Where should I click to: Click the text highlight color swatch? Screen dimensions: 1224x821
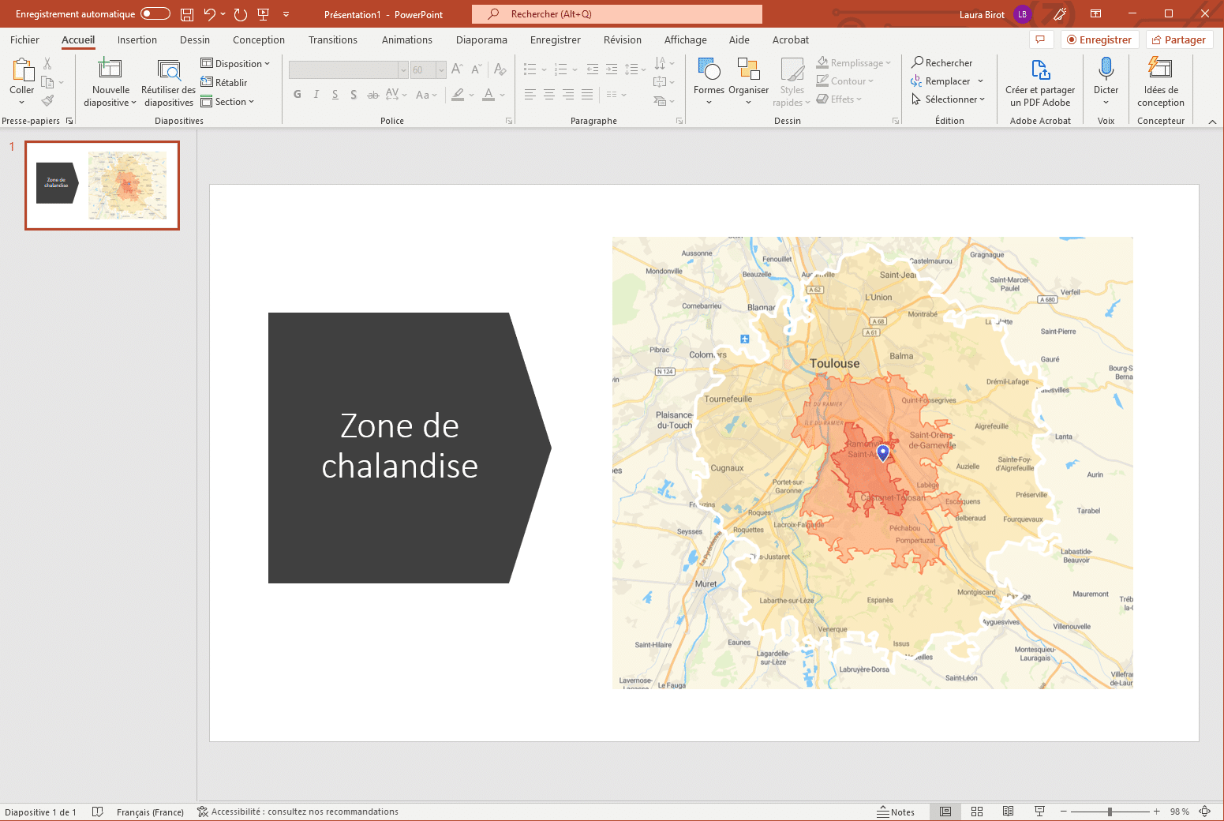458,95
